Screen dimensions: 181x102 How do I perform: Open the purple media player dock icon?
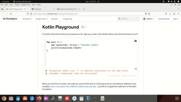tap(46, 98)
